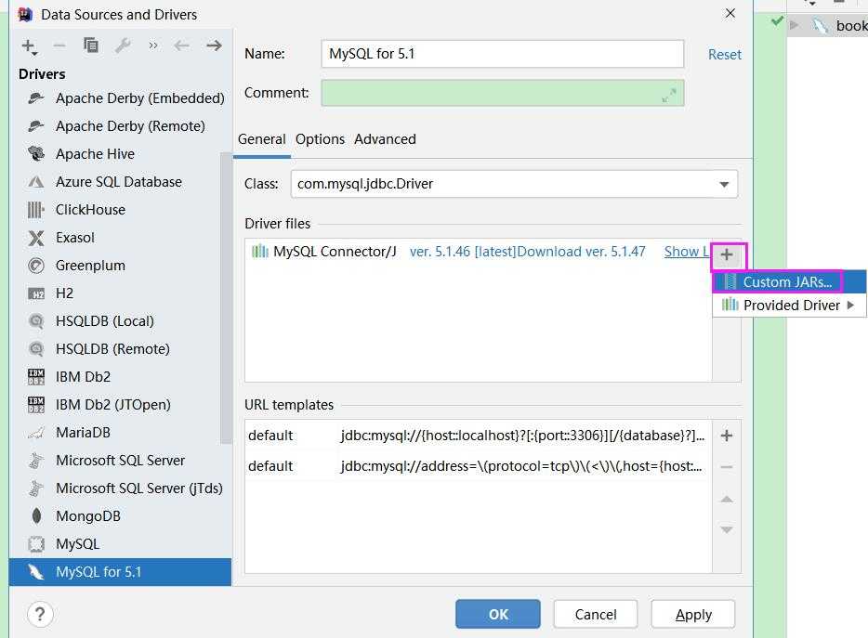Click the com.mysql.jdbc.Driver class combo box

point(514,184)
